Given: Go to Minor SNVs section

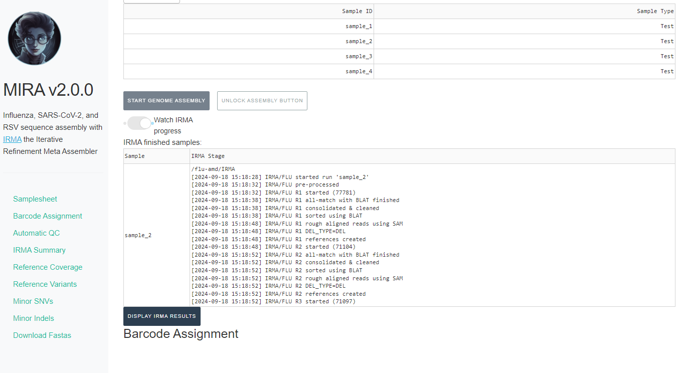Looking at the screenshot, I should tap(33, 301).
